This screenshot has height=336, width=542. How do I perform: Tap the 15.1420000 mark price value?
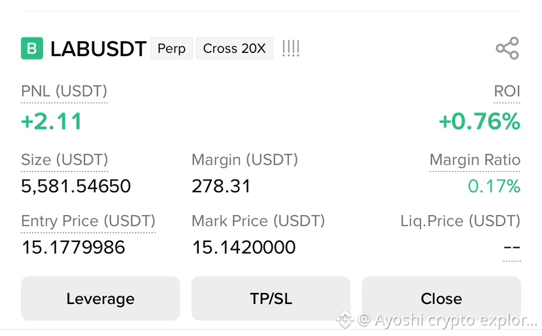point(244,248)
